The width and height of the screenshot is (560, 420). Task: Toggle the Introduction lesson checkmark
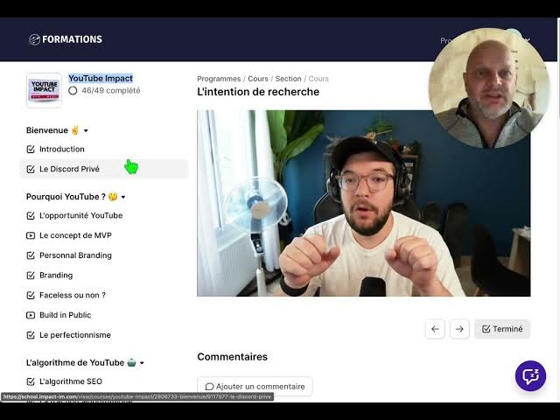pyautogui.click(x=31, y=150)
